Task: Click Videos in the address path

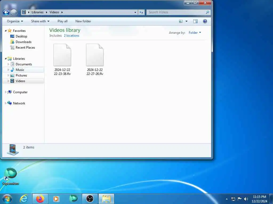Action: 54,12
